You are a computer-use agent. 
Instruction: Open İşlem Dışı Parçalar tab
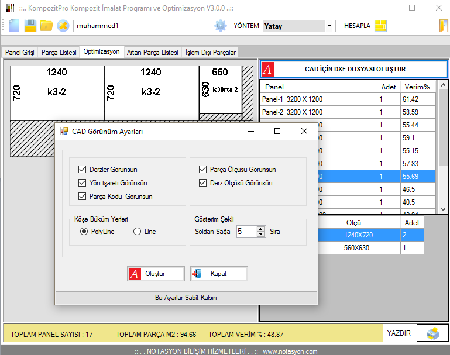click(x=210, y=53)
